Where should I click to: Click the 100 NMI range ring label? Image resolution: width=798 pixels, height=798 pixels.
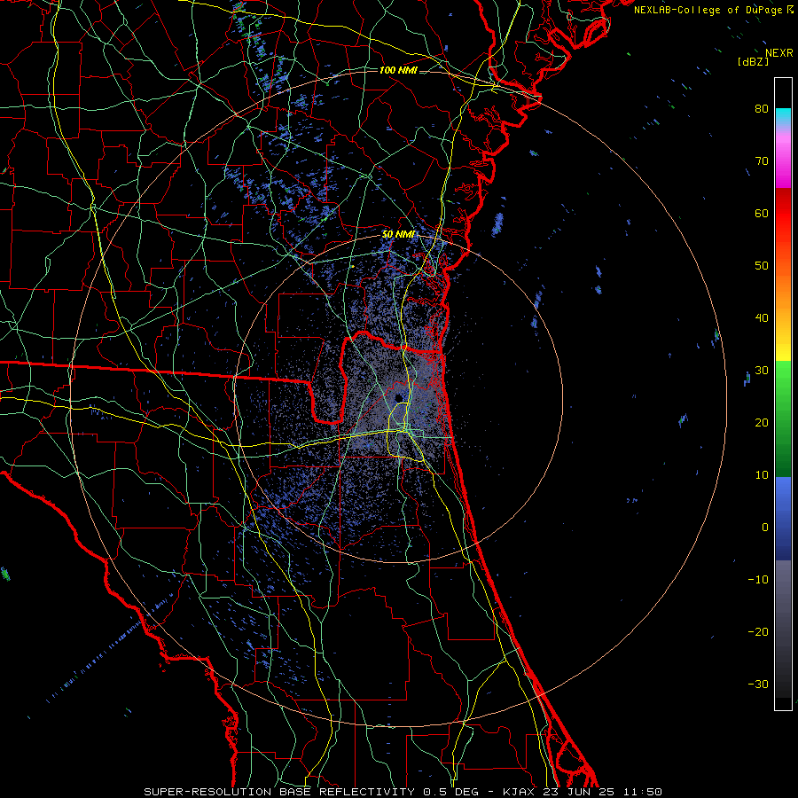point(398,70)
